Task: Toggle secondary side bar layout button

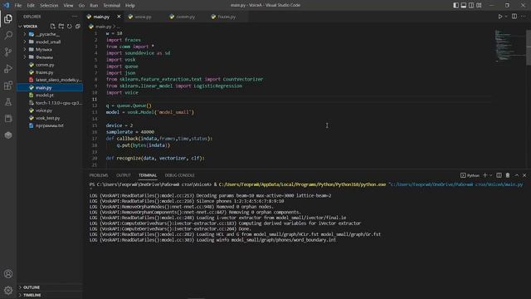Action: point(471,5)
